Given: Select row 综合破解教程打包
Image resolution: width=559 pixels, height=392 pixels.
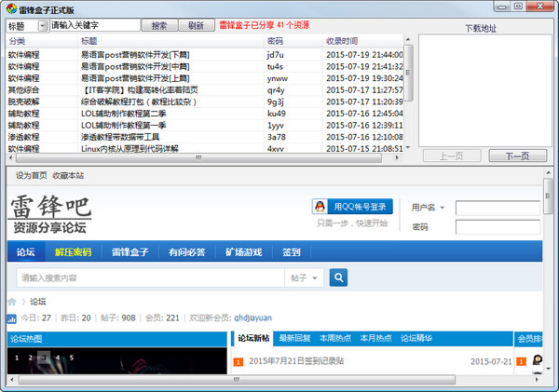Looking at the screenshot, I should (205, 101).
